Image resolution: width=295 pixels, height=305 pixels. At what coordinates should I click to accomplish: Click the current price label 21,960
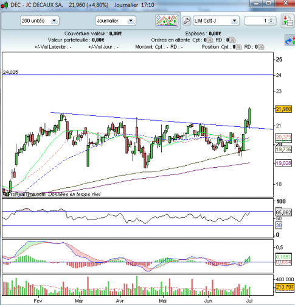pos(283,109)
